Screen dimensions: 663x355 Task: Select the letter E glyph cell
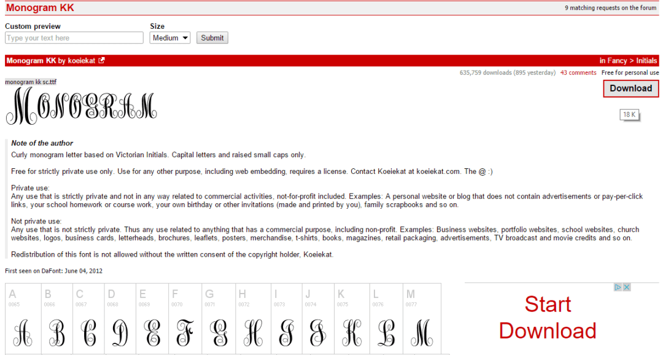(152, 319)
